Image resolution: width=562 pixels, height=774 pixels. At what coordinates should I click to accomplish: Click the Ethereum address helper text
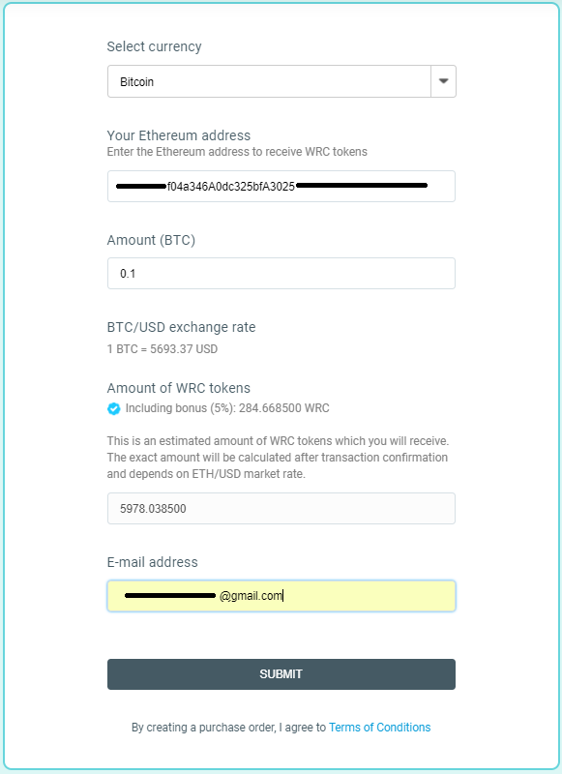pyautogui.click(x=237, y=152)
